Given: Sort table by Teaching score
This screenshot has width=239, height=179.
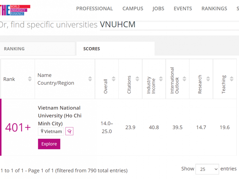Looking at the screenshot, I should (x=232, y=79).
